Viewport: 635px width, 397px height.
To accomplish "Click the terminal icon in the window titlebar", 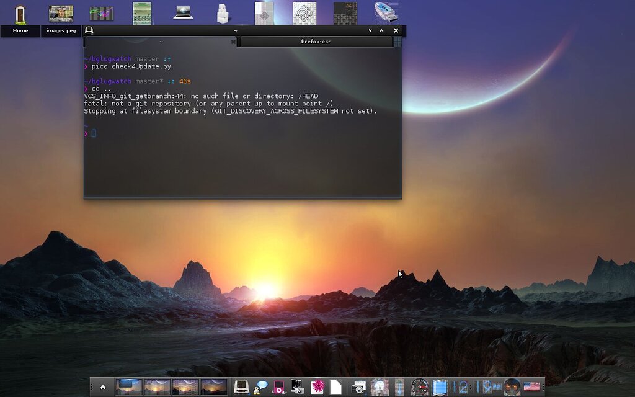I will click(x=89, y=30).
